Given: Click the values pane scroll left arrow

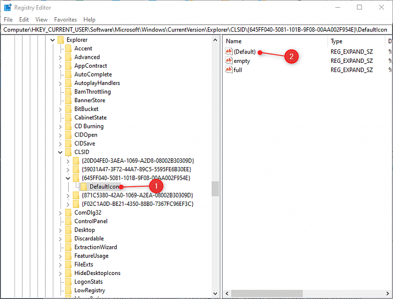Looking at the screenshot, I should click(227, 293).
